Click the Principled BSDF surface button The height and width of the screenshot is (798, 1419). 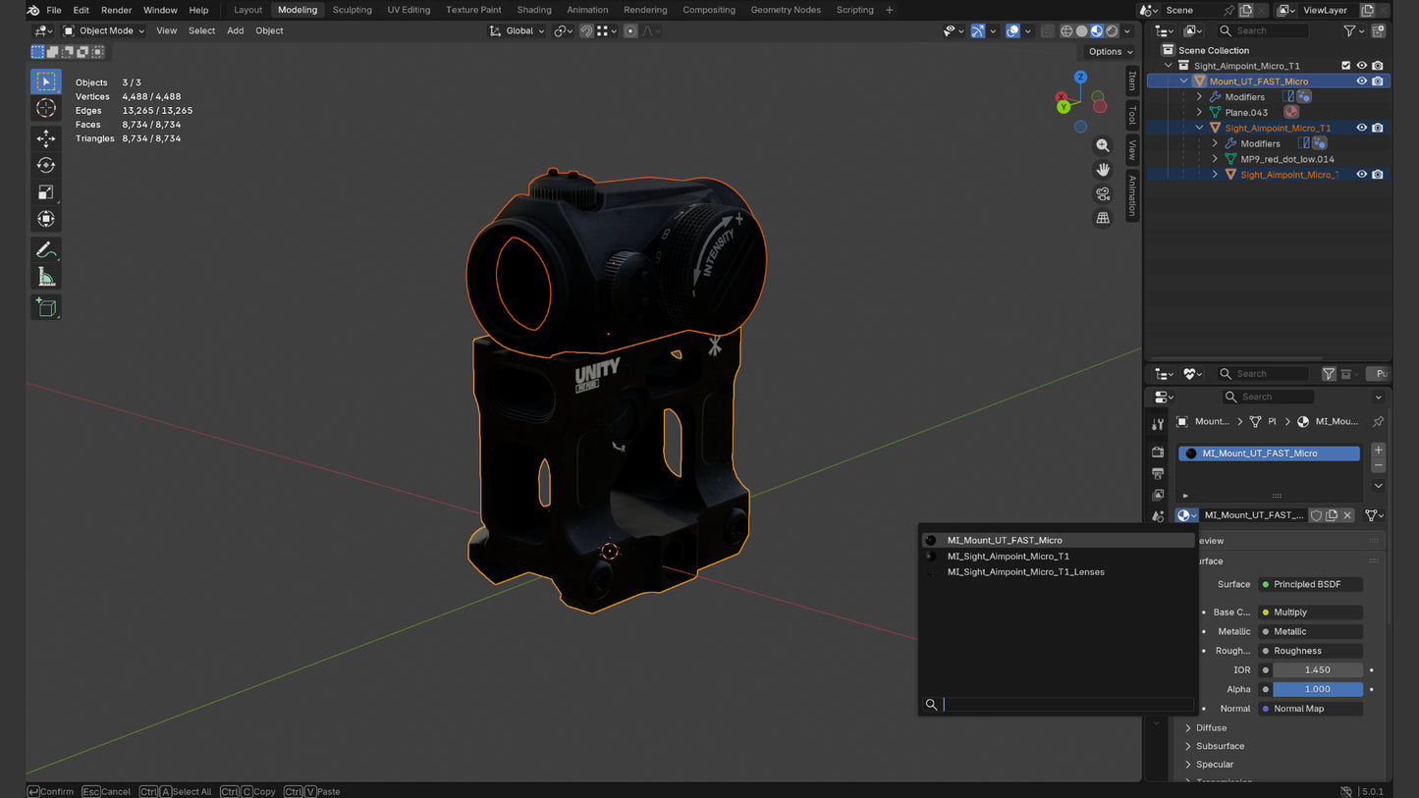[1311, 584]
